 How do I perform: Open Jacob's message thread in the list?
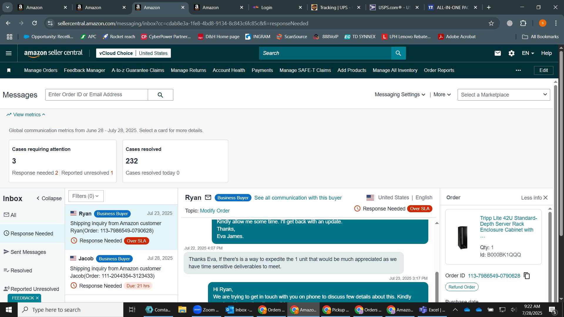click(x=121, y=272)
